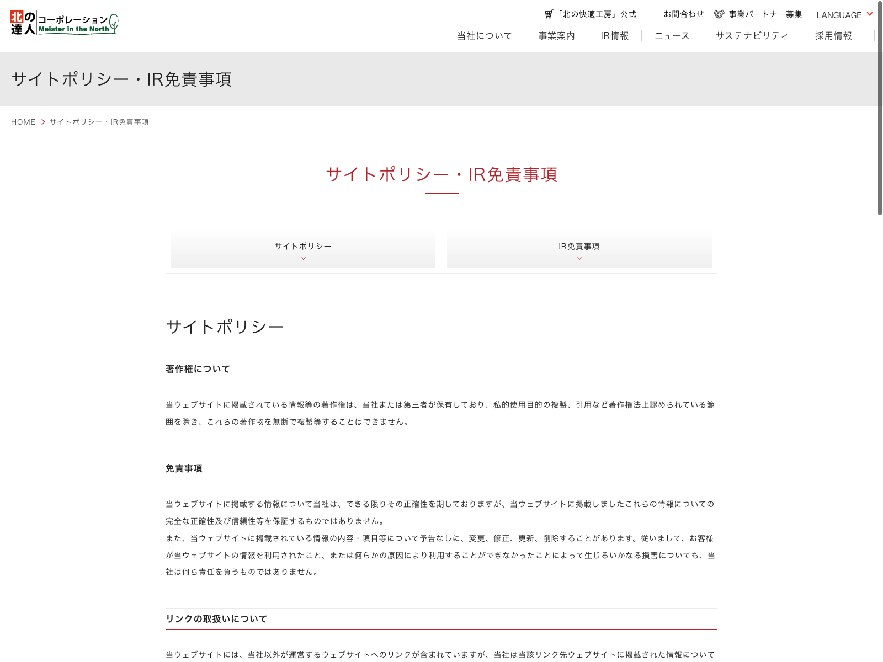The image size is (883, 662).
Task: Open the サステナビリティ menu
Action: point(752,36)
